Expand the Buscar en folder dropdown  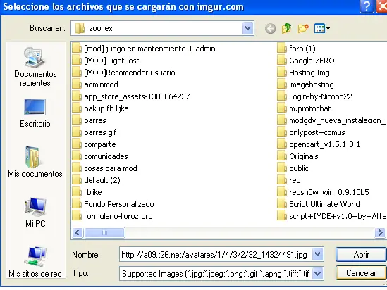(x=248, y=28)
